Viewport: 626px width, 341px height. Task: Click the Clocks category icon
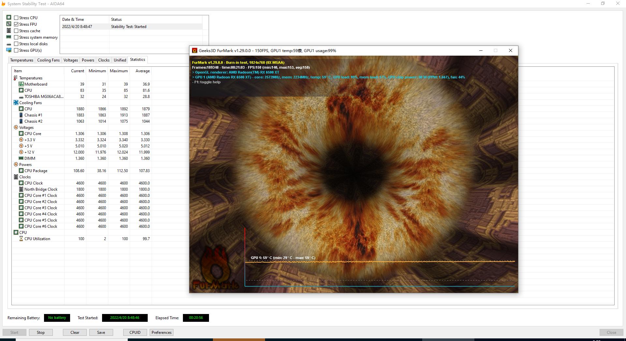(x=16, y=177)
